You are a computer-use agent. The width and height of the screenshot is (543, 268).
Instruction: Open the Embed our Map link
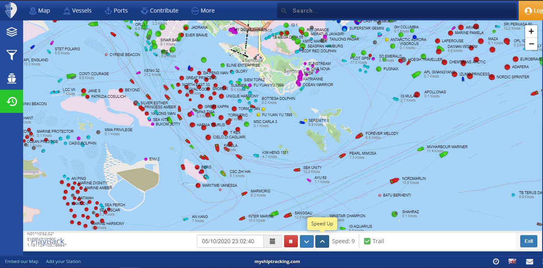coord(22,262)
